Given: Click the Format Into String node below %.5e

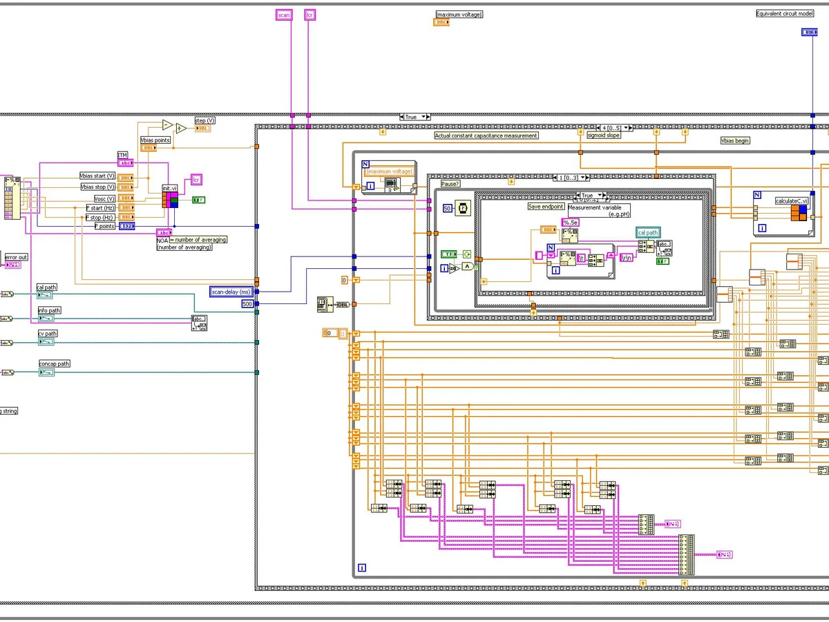Looking at the screenshot, I should tap(570, 236).
